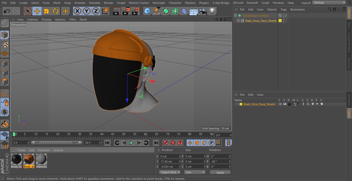Switch to Model mode
This screenshot has height=181, width=352.
pos(5,35)
